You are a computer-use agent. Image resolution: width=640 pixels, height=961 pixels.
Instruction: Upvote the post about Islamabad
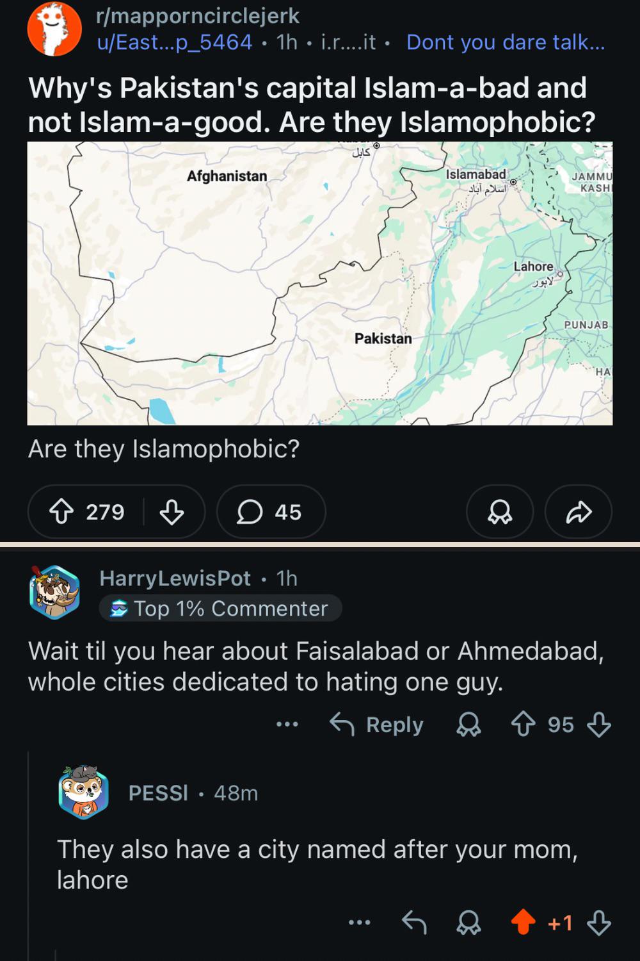pyautogui.click(x=63, y=511)
